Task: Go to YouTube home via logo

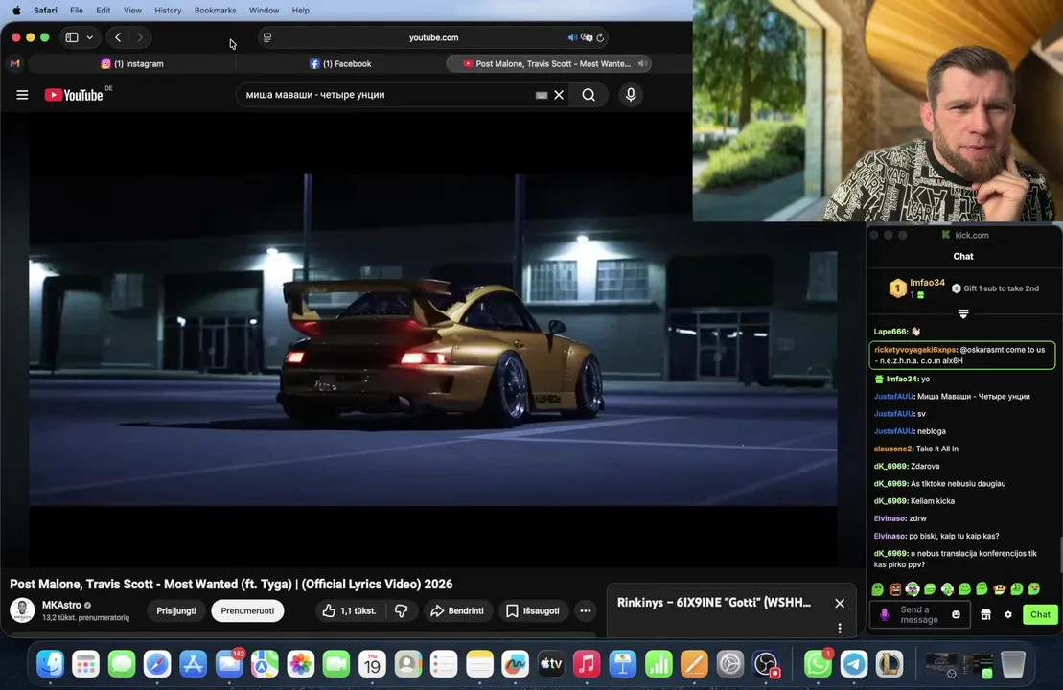Action: point(75,95)
